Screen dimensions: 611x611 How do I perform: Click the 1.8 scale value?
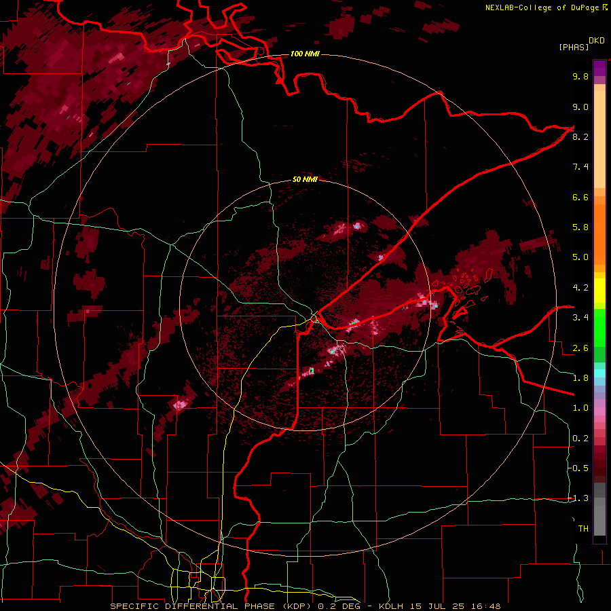pos(580,378)
